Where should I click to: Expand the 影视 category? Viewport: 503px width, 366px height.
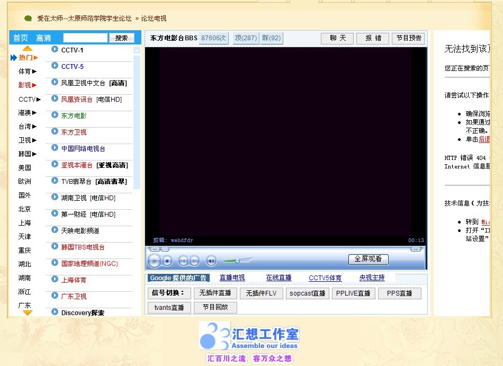coord(27,85)
